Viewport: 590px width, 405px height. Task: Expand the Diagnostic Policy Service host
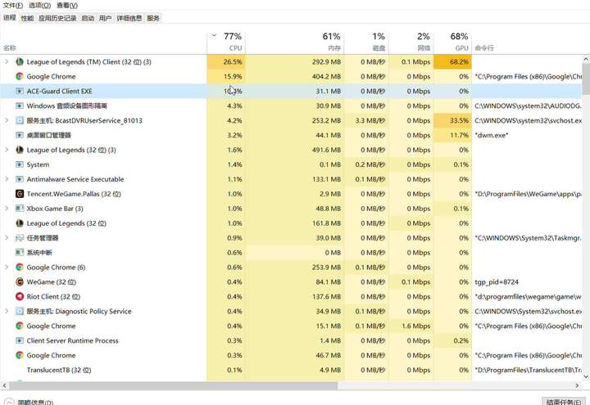point(7,311)
